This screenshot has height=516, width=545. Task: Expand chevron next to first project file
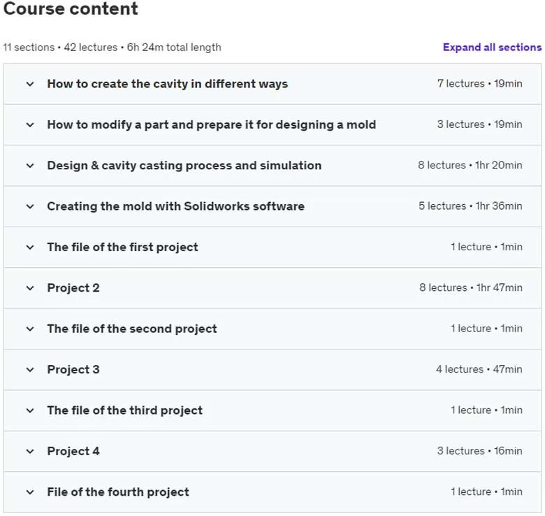(30, 248)
